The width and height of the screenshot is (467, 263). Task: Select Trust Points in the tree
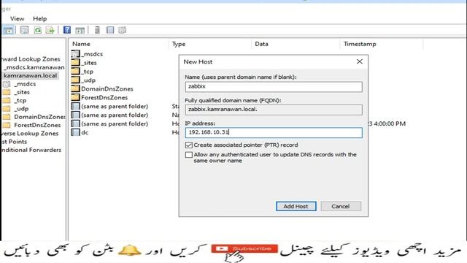point(14,142)
